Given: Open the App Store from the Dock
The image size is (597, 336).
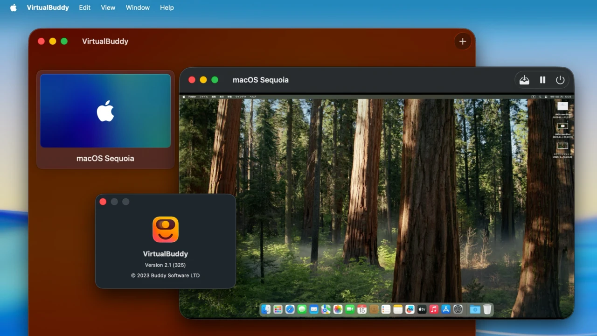Looking at the screenshot, I should 445,309.
